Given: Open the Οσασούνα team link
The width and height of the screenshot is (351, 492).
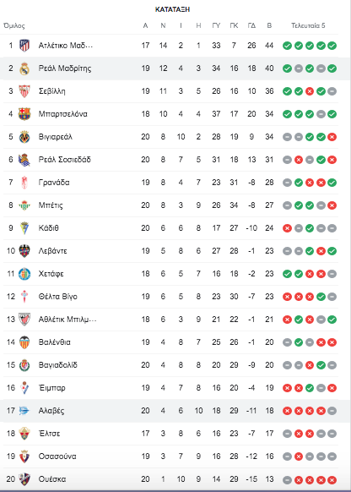Looking at the screenshot, I should (57, 456).
